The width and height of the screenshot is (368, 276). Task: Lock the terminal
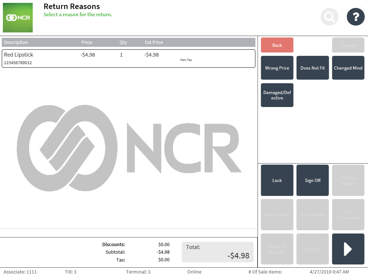coord(277,180)
